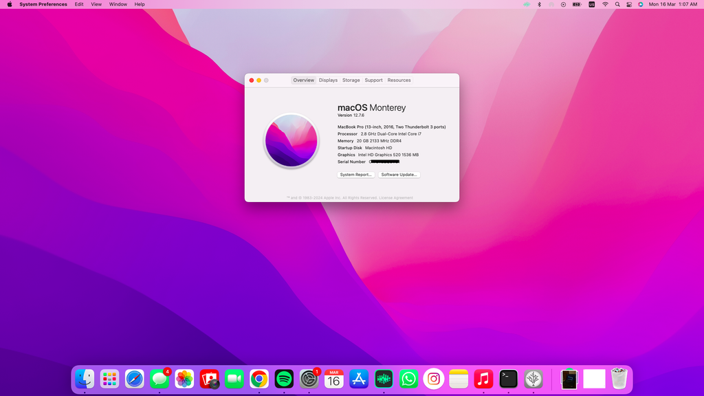Close the About This Mac window

pos(252,80)
